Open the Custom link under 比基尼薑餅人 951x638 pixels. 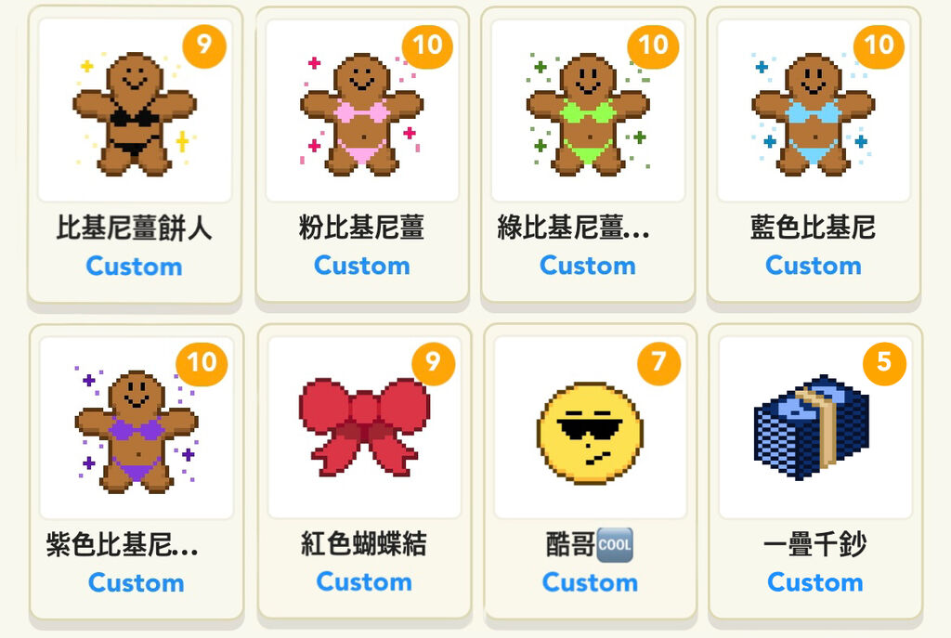point(134,267)
